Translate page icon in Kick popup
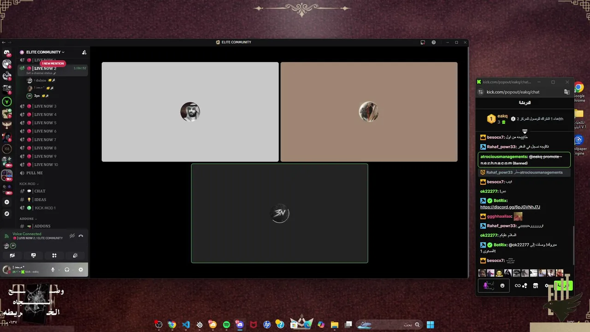This screenshot has width=590, height=332. click(567, 92)
